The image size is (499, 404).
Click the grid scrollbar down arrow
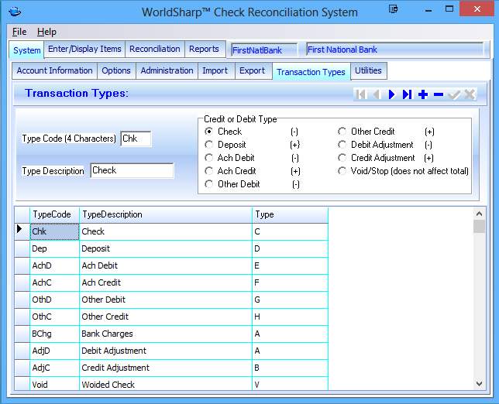(x=480, y=384)
